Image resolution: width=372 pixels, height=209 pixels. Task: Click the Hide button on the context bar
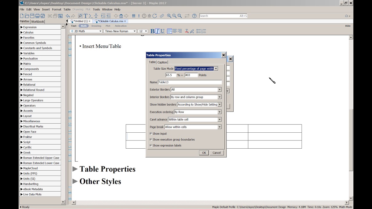click(348, 26)
